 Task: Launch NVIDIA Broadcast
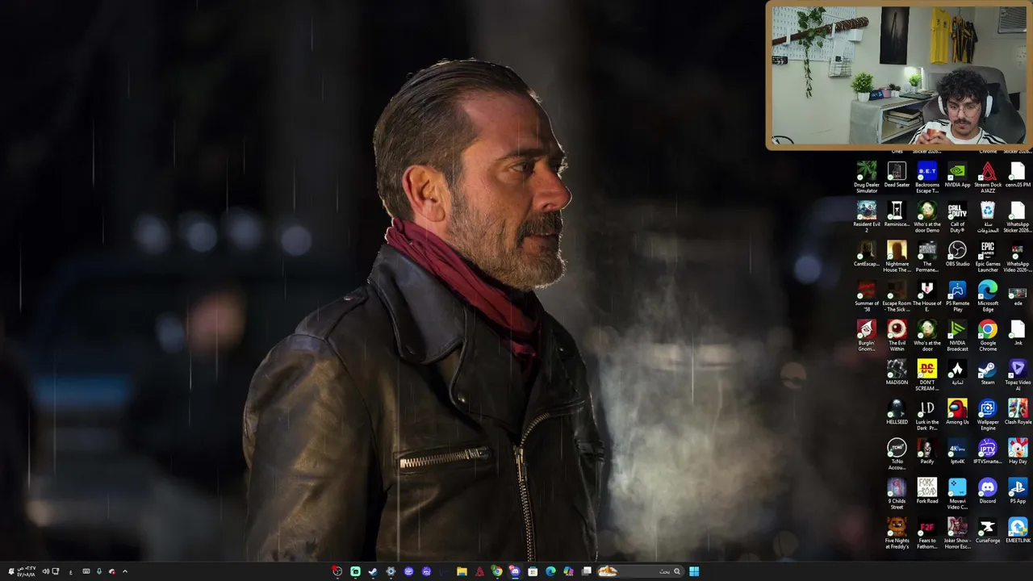pos(957,335)
